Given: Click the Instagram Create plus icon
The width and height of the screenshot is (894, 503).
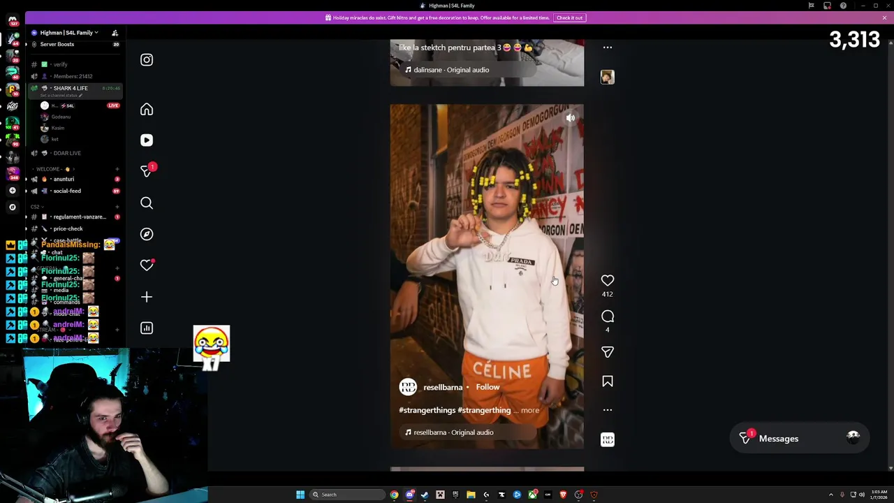Looking at the screenshot, I should click(147, 297).
